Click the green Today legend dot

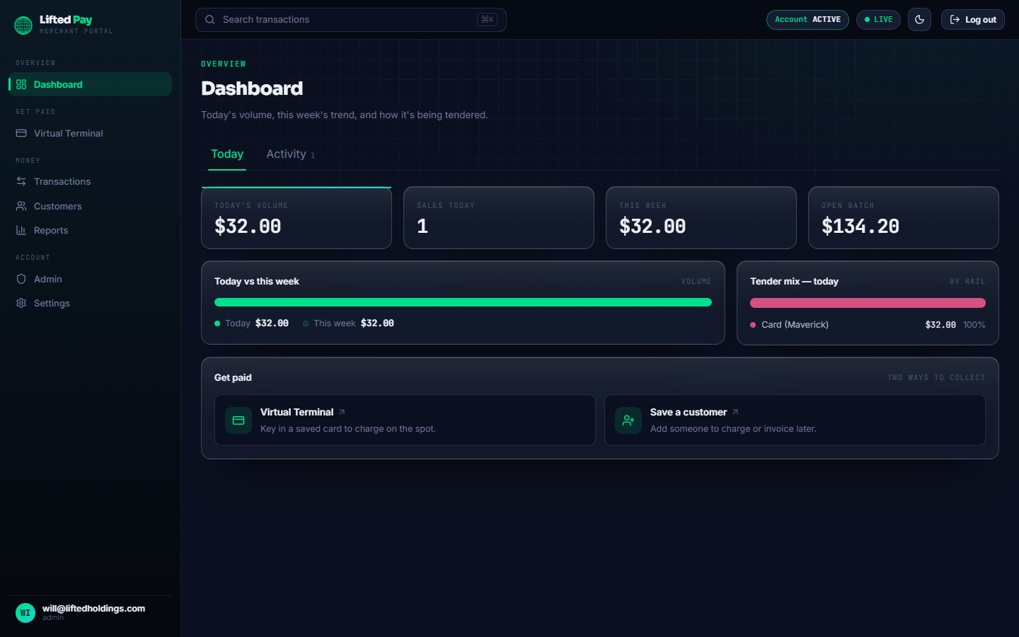(x=217, y=323)
